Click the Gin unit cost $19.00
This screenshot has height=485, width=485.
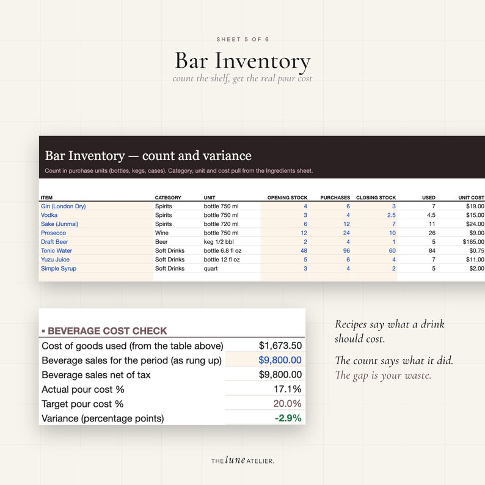475,206
